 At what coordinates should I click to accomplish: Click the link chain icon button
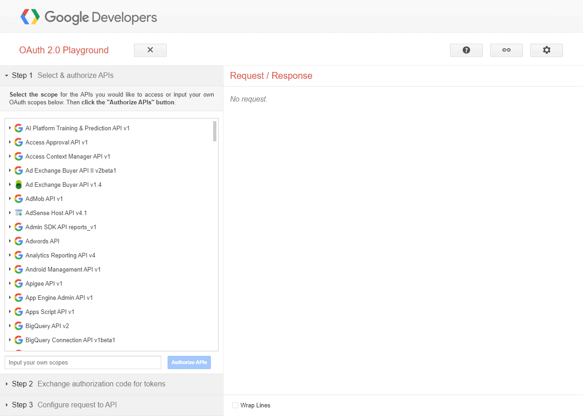click(x=506, y=50)
